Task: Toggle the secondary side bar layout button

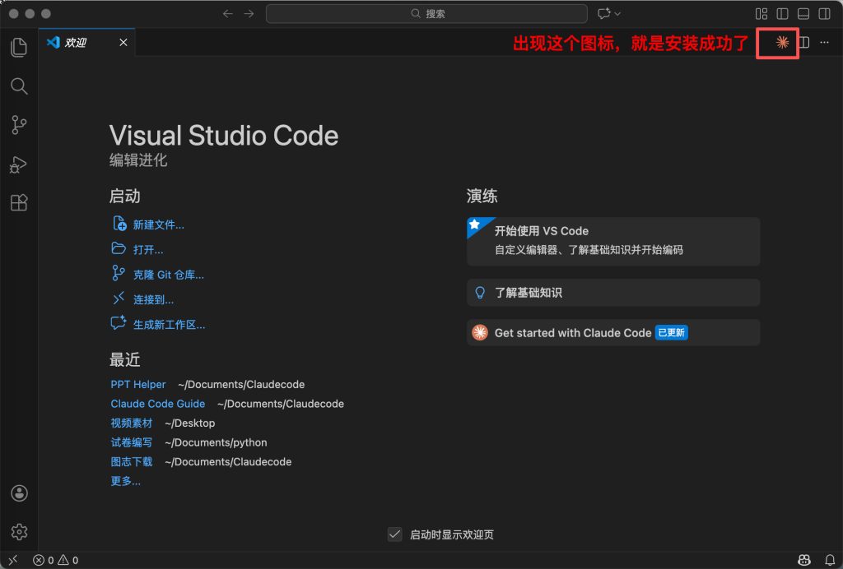Action: (824, 14)
